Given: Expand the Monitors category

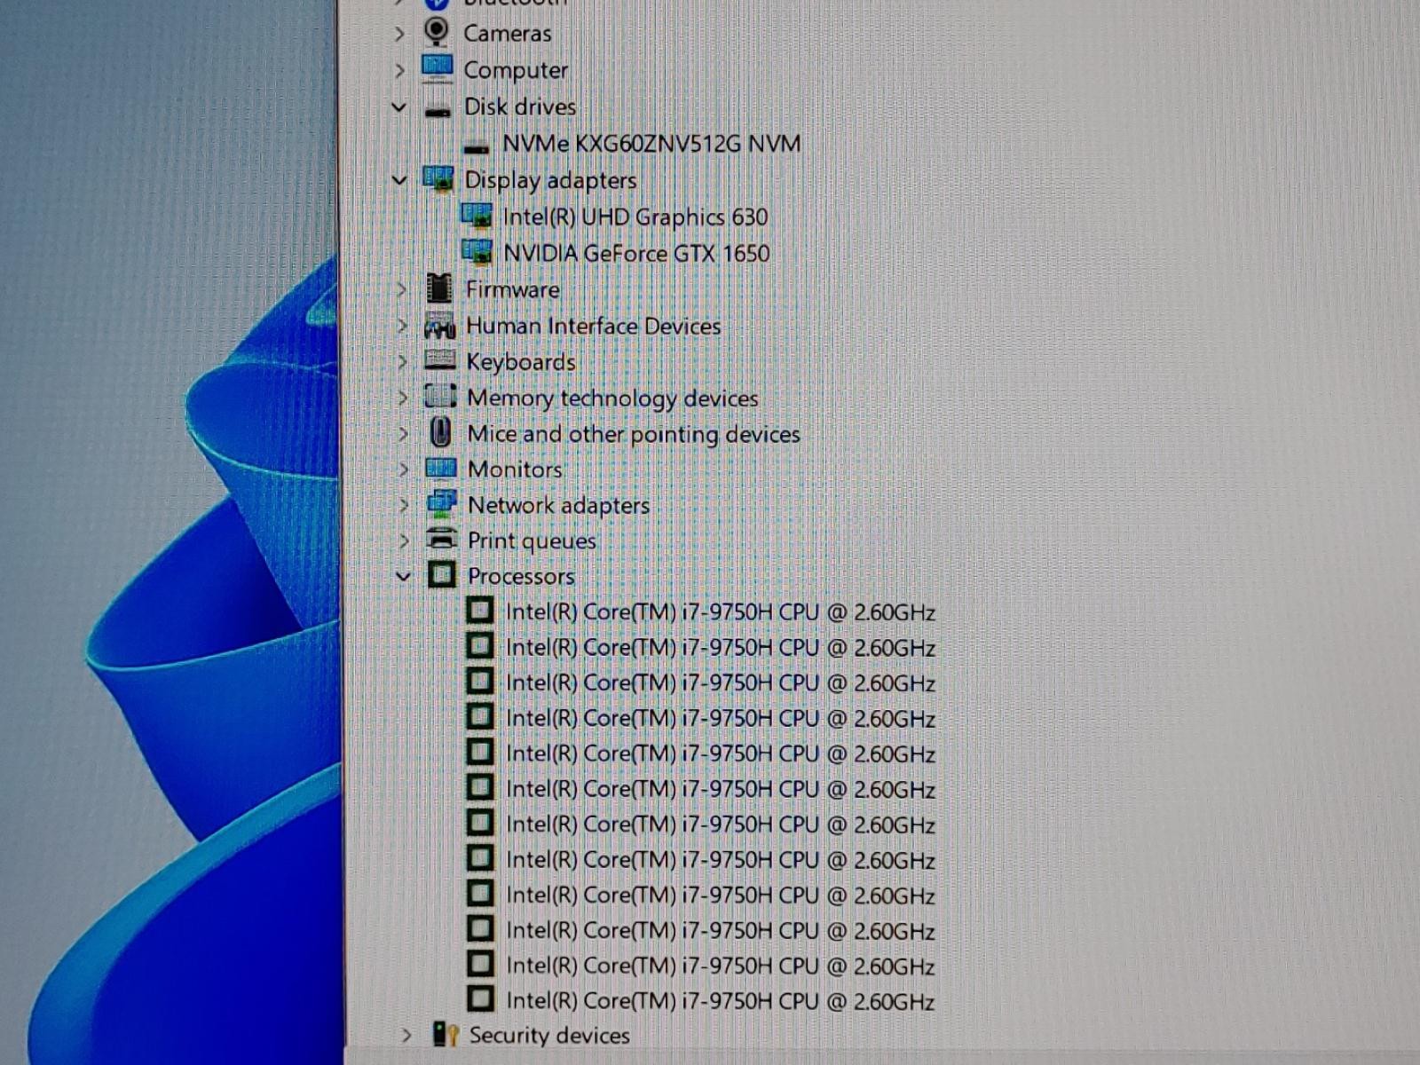Looking at the screenshot, I should pos(404,469).
